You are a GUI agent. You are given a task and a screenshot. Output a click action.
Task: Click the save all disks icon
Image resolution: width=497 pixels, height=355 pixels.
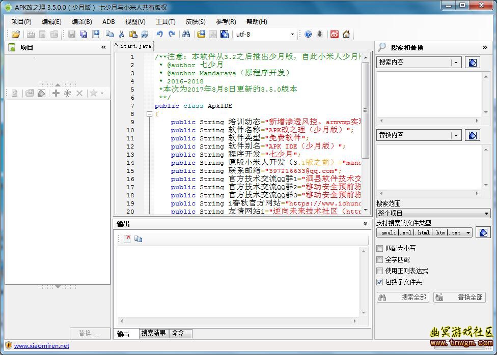[84, 34]
